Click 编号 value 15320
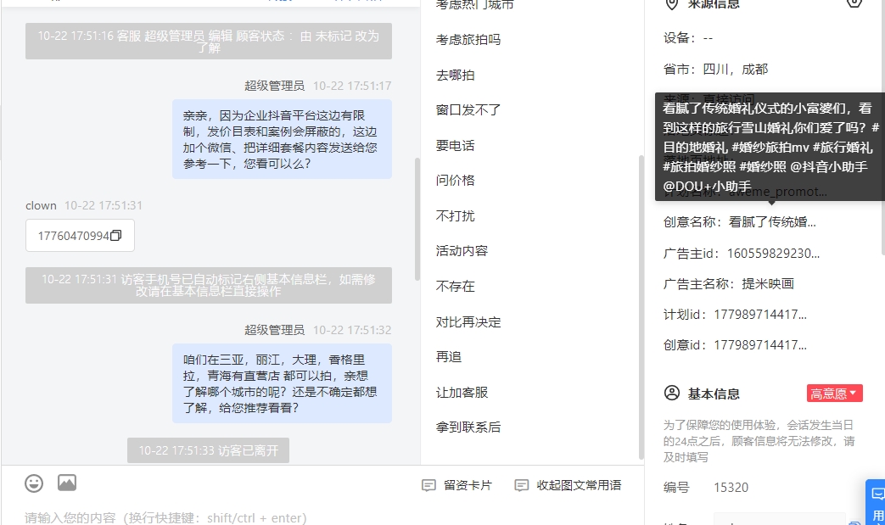The width and height of the screenshot is (885, 525). pyautogui.click(x=731, y=487)
